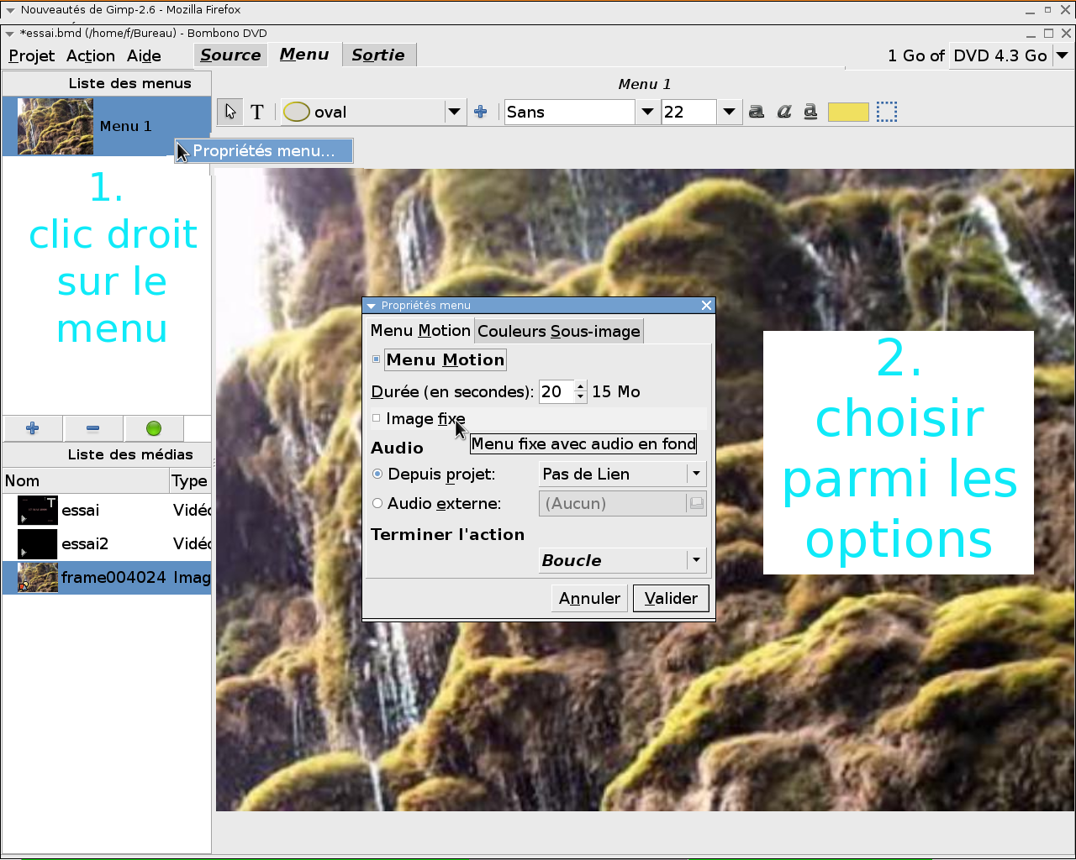This screenshot has width=1076, height=860.
Task: Toggle underline text formatting
Action: [x=810, y=112]
